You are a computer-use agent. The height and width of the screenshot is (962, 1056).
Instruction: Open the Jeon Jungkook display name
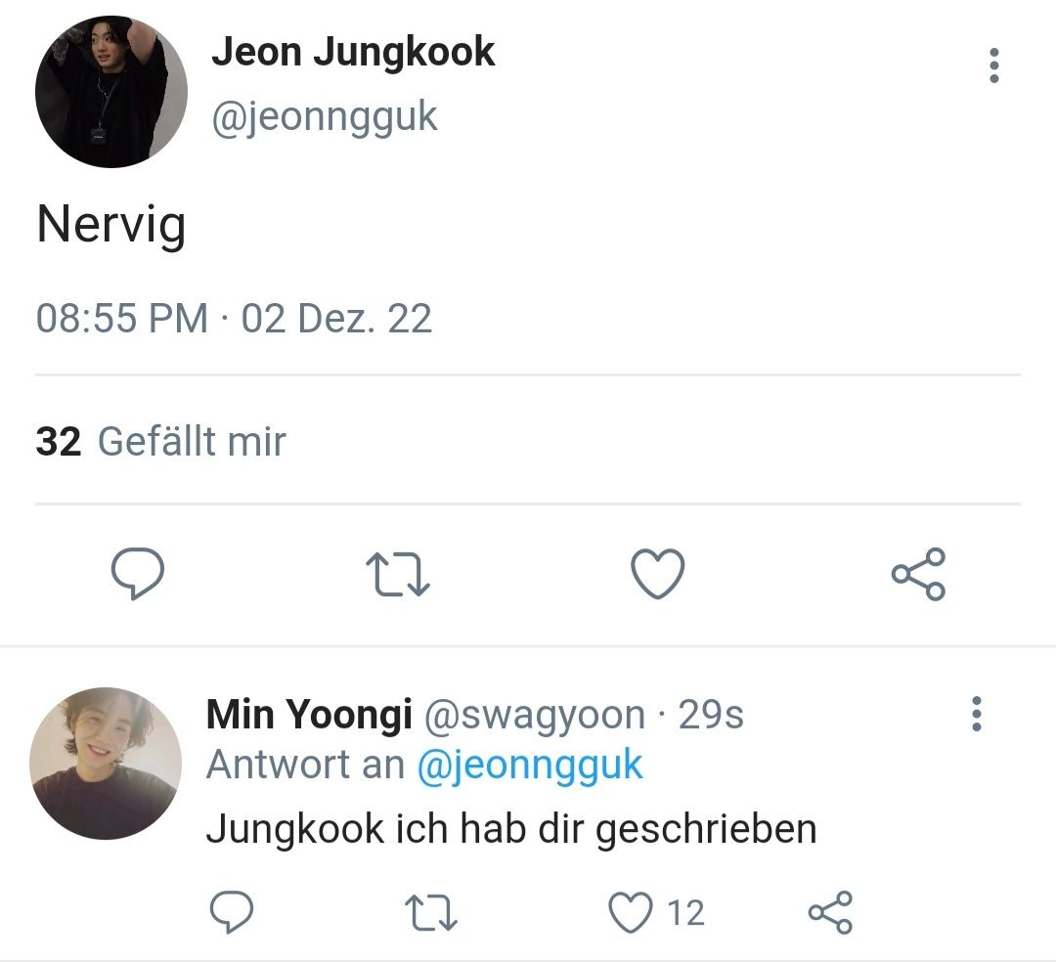click(353, 53)
